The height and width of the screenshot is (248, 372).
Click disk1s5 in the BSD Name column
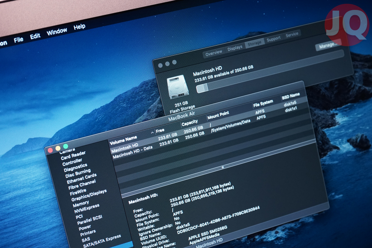click(290, 104)
